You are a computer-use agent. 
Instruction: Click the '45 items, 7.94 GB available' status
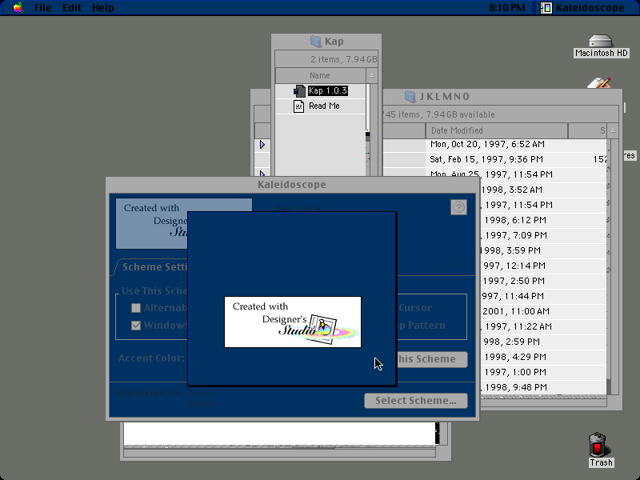coord(439,114)
